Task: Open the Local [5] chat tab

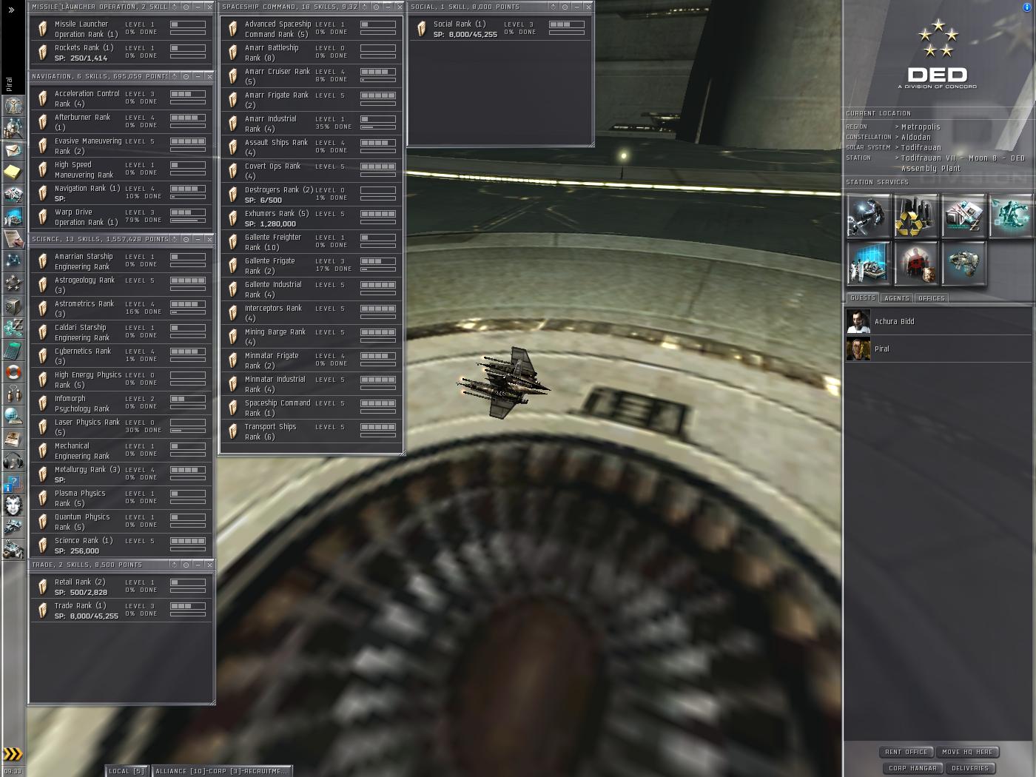Action: point(126,771)
